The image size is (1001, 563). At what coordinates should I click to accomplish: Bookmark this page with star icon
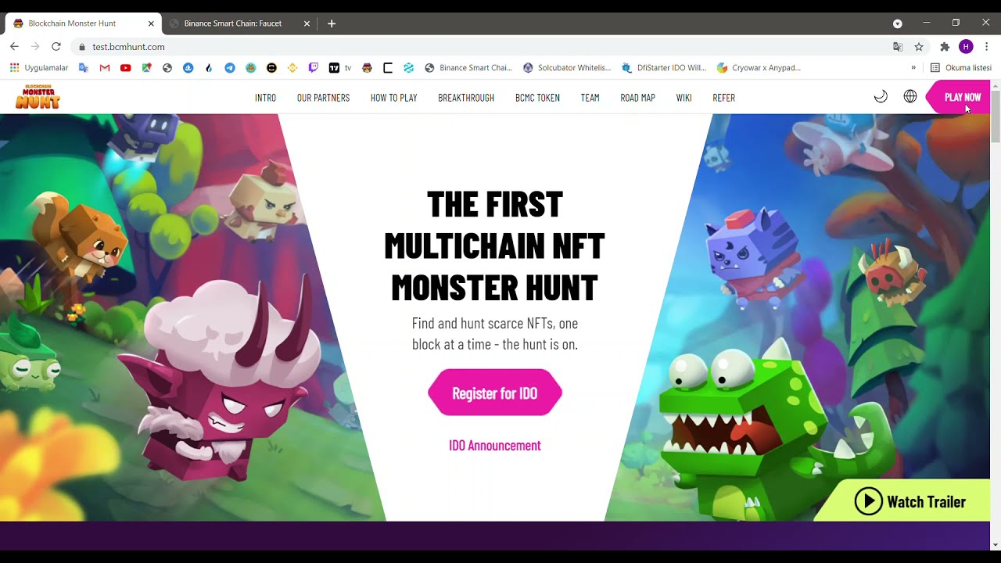click(919, 47)
